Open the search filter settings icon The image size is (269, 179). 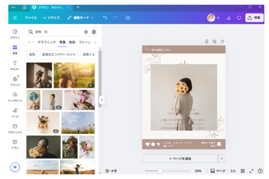click(94, 32)
